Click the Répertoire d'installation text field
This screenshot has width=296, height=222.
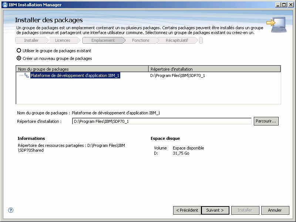pos(162,121)
